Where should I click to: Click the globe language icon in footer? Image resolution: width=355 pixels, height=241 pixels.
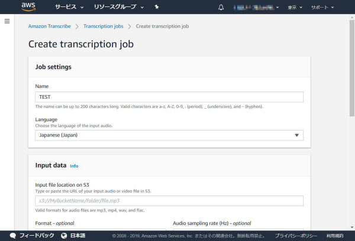coord(64,236)
